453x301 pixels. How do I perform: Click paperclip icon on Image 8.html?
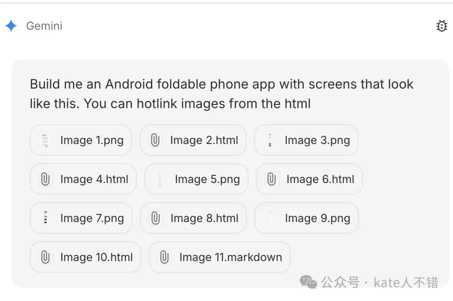tap(156, 218)
